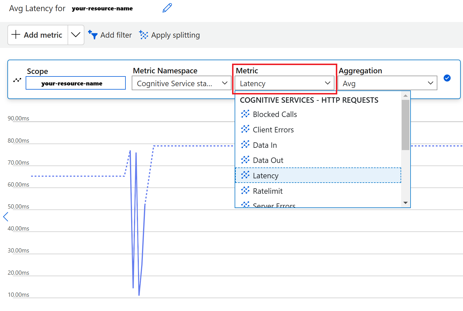Click the pencil edit title icon
This screenshot has width=463, height=311.
click(167, 8)
